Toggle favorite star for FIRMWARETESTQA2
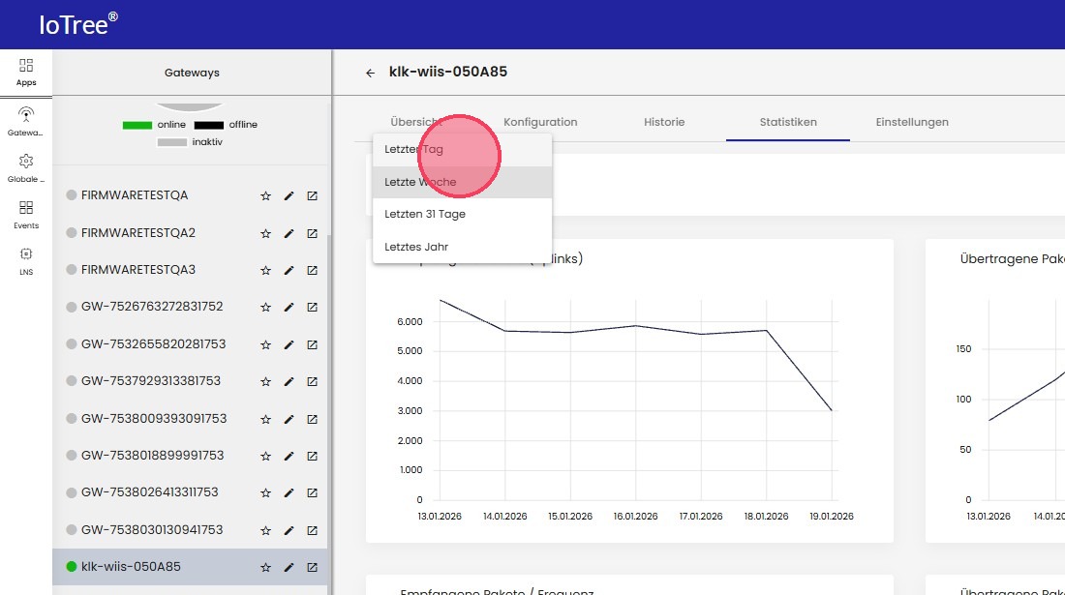The height and width of the screenshot is (595, 1065). coord(265,233)
